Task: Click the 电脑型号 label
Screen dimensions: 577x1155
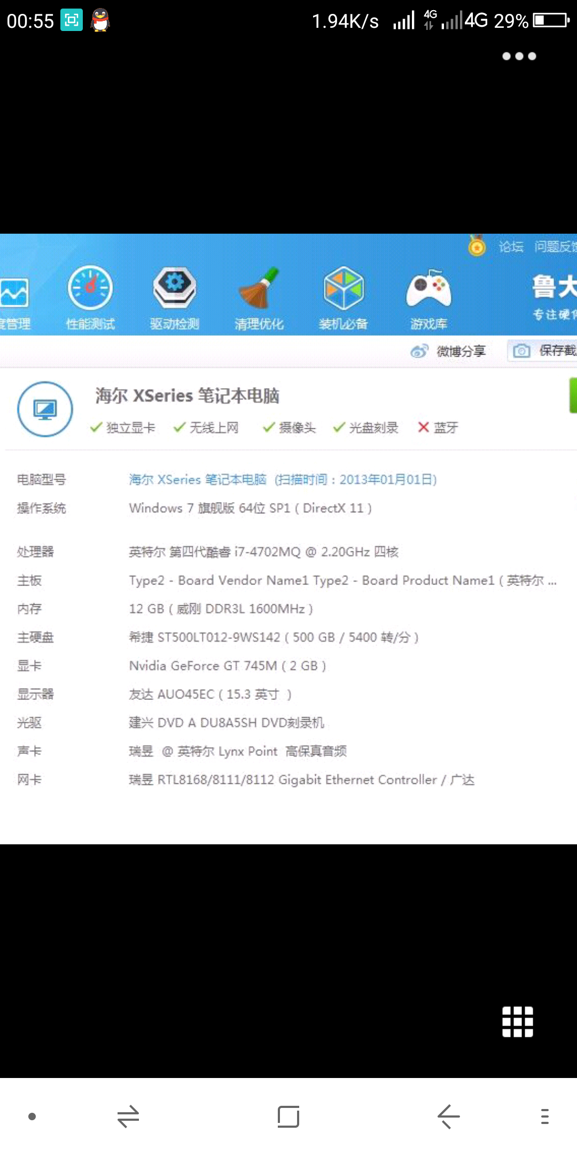Action: coord(41,480)
